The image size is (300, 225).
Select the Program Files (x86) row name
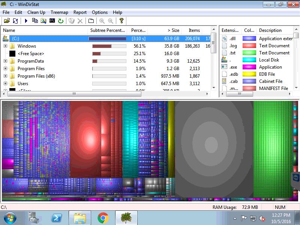36,76
